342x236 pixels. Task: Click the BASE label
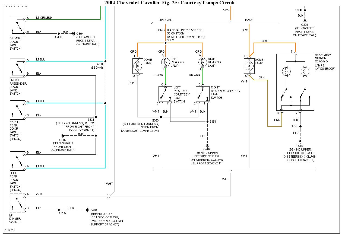click(249, 20)
